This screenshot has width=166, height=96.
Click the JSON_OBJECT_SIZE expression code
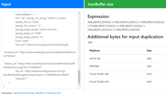tap(126, 26)
